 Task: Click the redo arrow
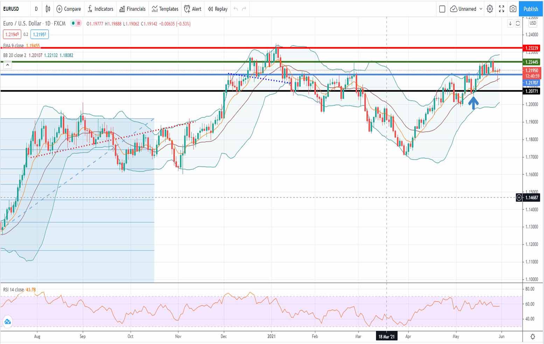pos(244,9)
